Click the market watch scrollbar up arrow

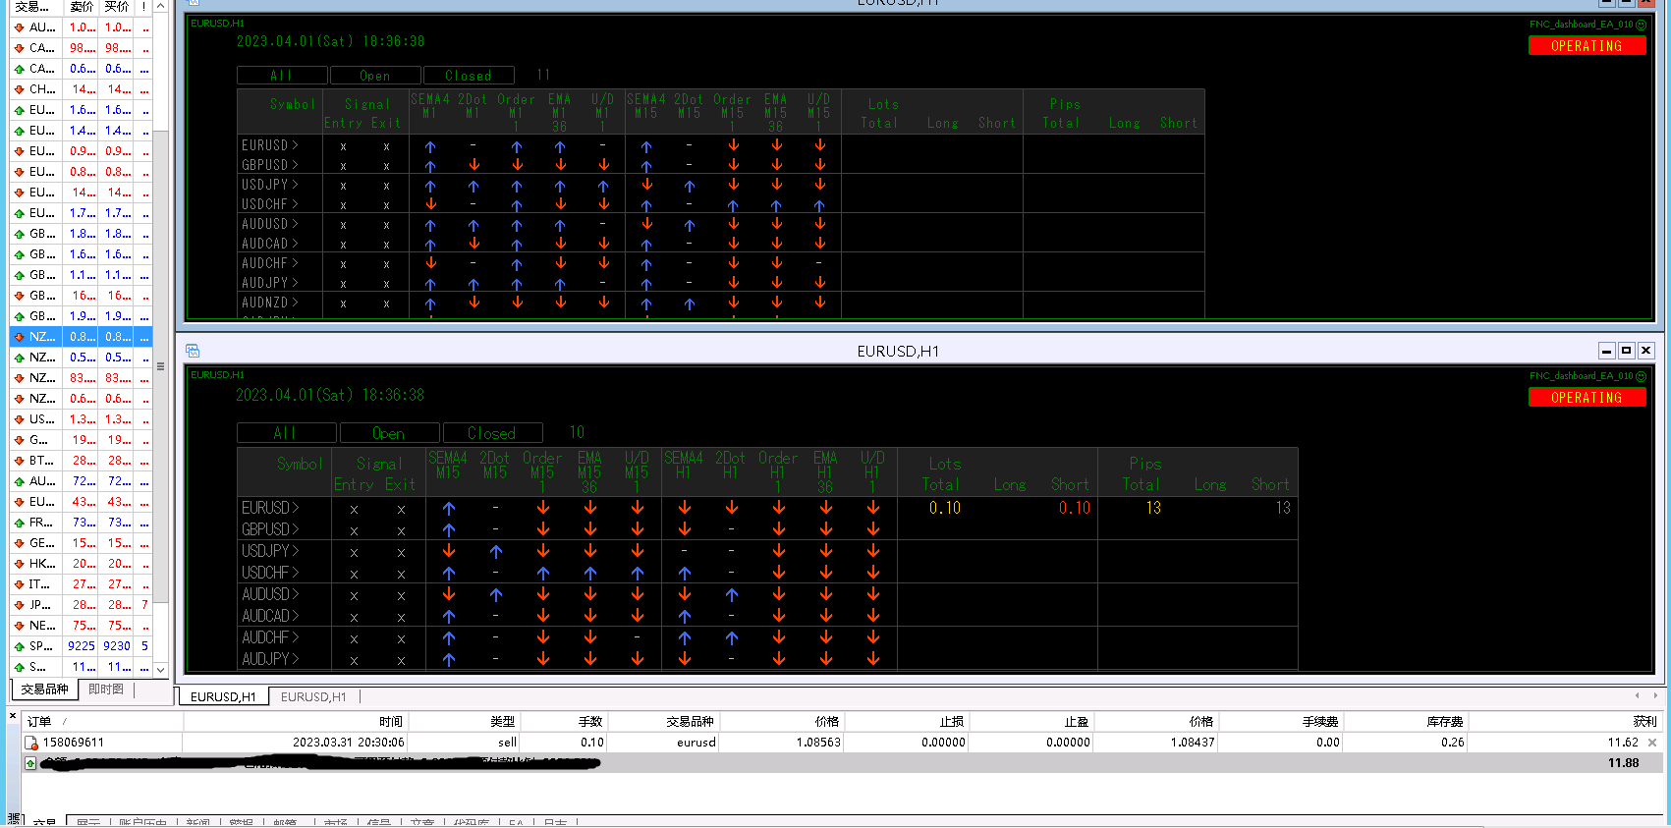point(161,7)
